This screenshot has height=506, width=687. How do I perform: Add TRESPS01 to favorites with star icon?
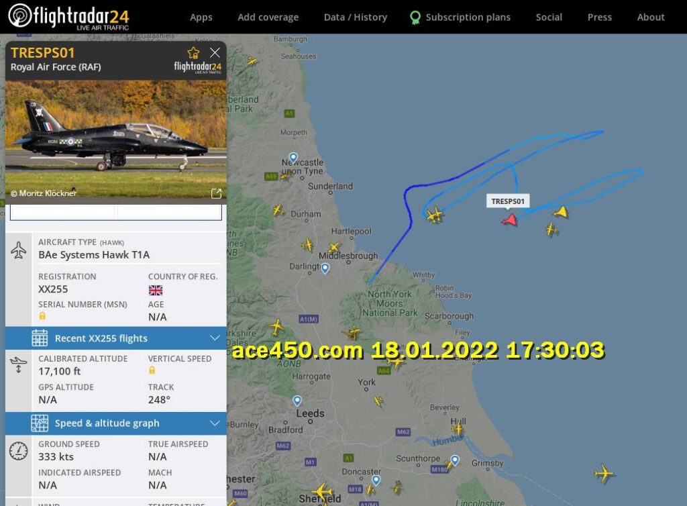(193, 53)
